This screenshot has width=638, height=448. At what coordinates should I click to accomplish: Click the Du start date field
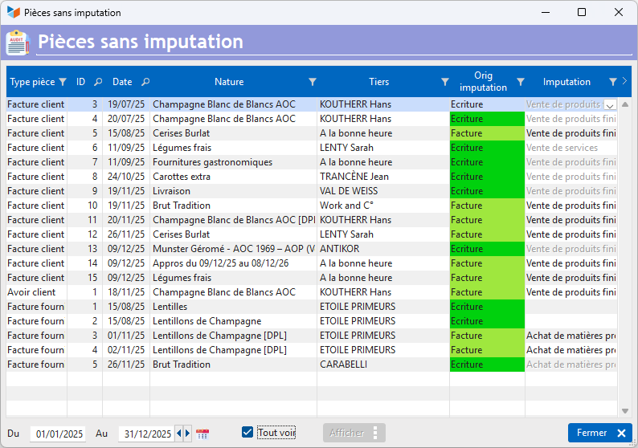(59, 434)
